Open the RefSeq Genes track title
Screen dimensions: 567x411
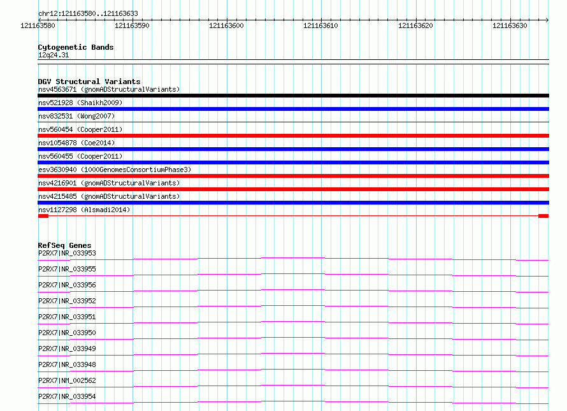(64, 245)
